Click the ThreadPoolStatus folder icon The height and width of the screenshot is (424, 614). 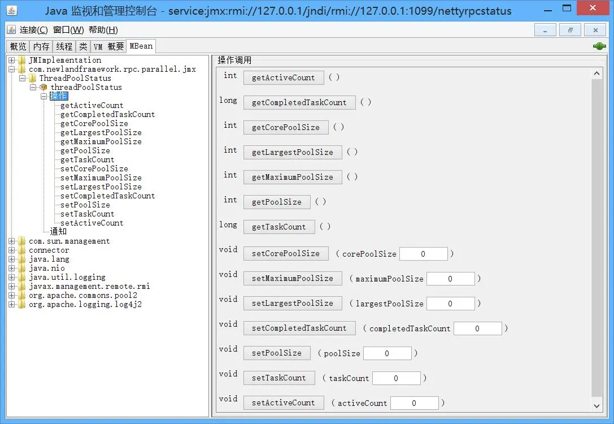pyautogui.click(x=33, y=78)
